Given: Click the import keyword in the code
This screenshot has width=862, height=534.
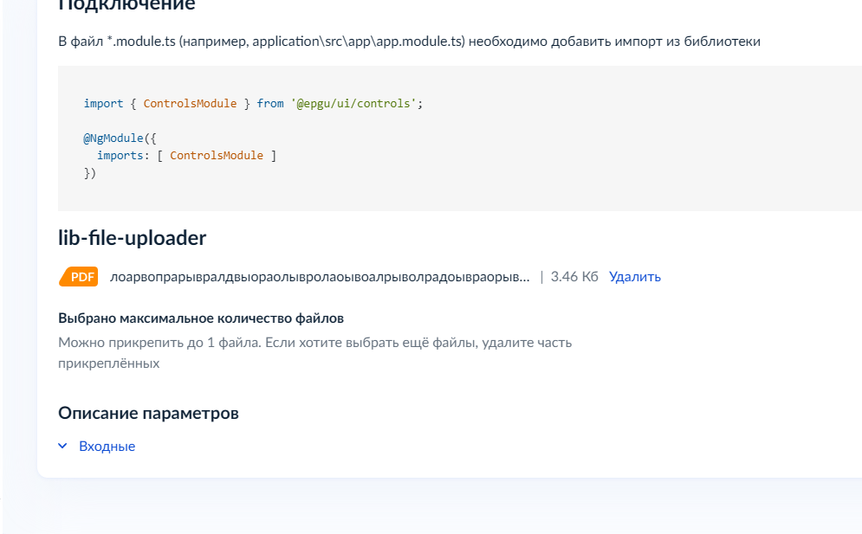Looking at the screenshot, I should 103,103.
